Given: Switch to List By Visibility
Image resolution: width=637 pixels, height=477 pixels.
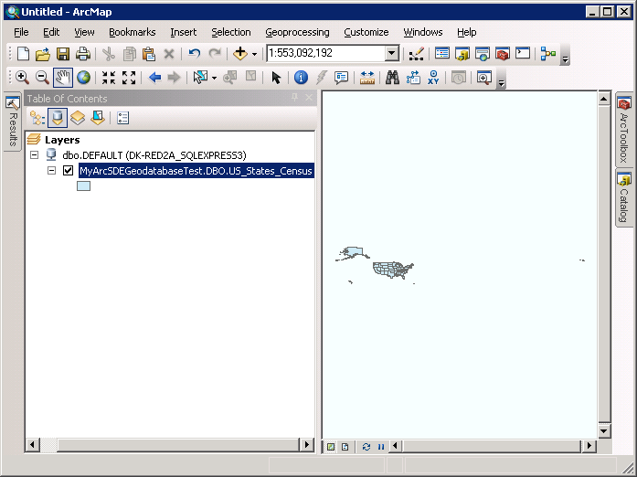Looking at the screenshot, I should pyautogui.click(x=78, y=118).
